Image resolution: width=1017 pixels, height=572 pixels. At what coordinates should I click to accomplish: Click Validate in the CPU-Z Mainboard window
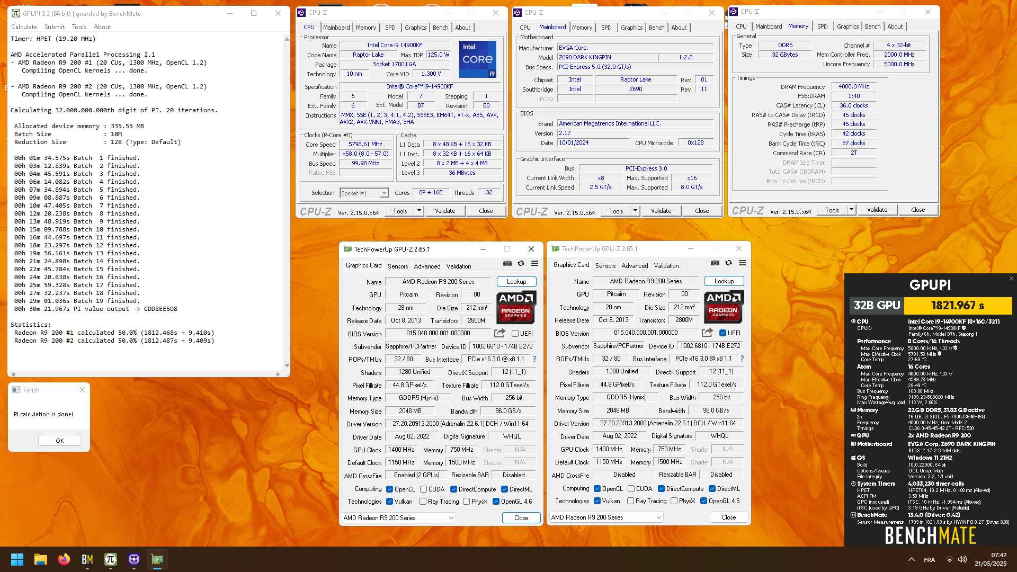661,211
